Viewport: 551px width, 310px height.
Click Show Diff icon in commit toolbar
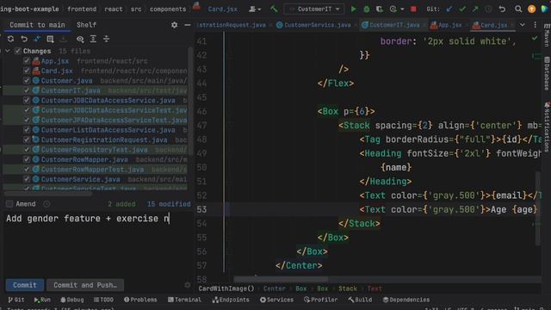(x=37, y=39)
